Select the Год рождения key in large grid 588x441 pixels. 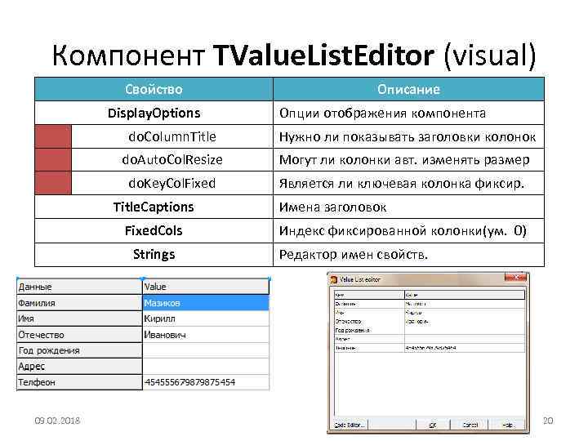pos(79,350)
